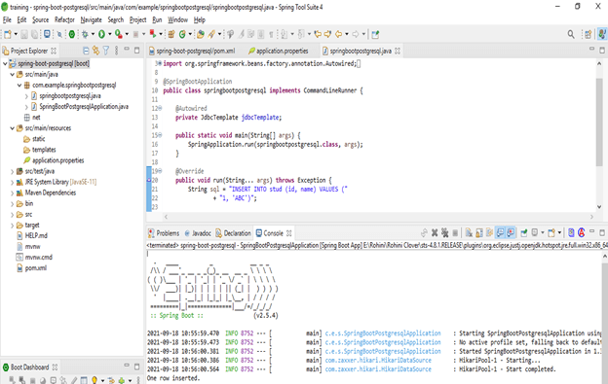Toggle show console on standard output
The image size is (608, 384).
[500, 232]
